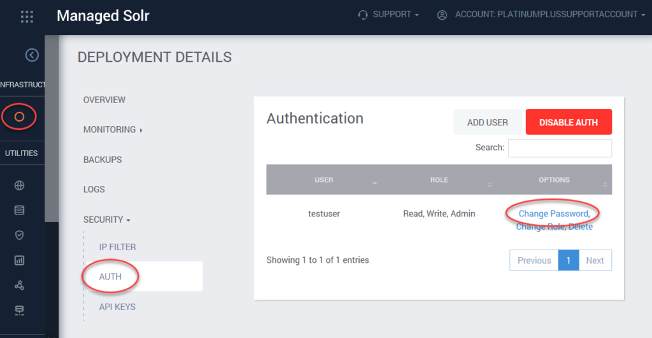Open the Account PLATINUMPLUSSUPPORTACCOUNT dropdown
Image resolution: width=652 pixels, height=338 pixels.
click(x=549, y=15)
